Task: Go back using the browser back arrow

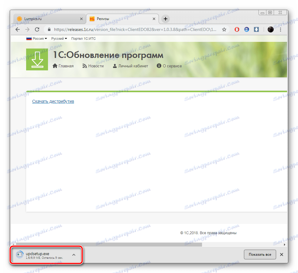Action: point(18,29)
